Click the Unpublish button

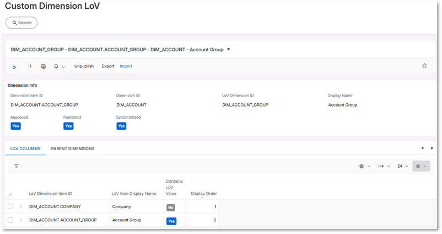(x=84, y=66)
